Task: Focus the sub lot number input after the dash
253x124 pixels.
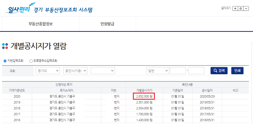Action: pos(196,71)
